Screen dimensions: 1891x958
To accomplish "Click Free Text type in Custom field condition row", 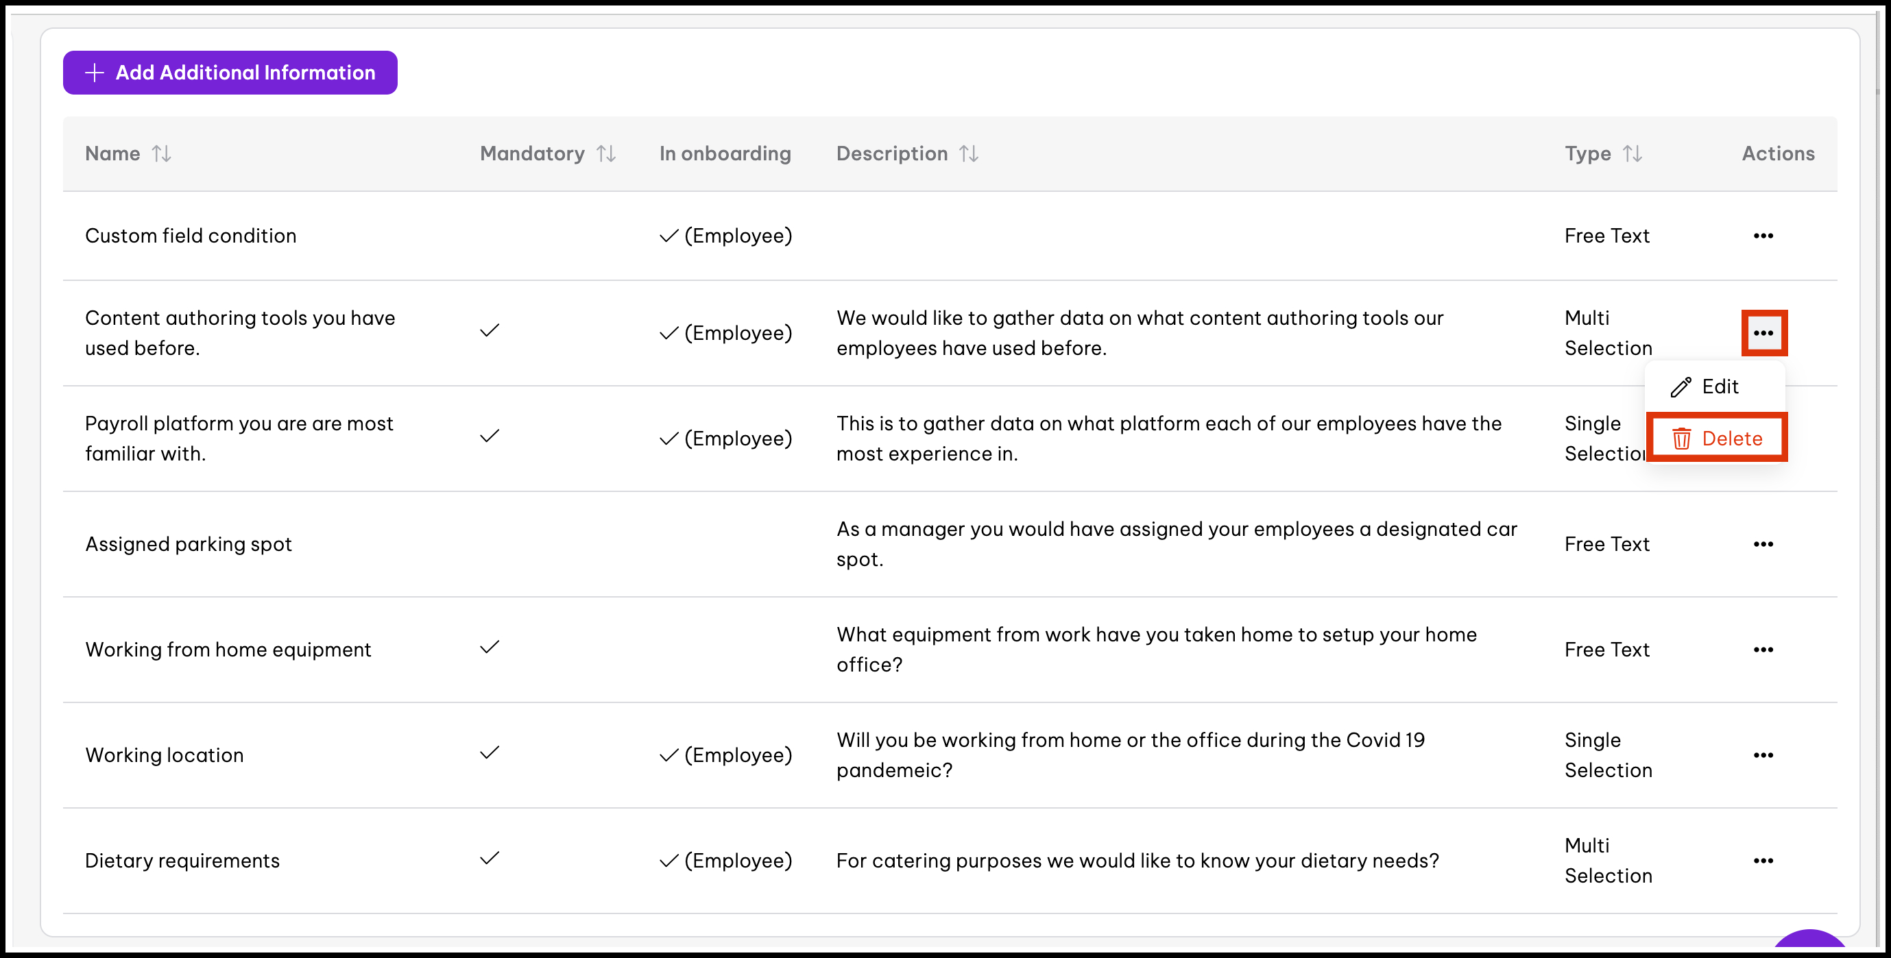I will point(1607,236).
